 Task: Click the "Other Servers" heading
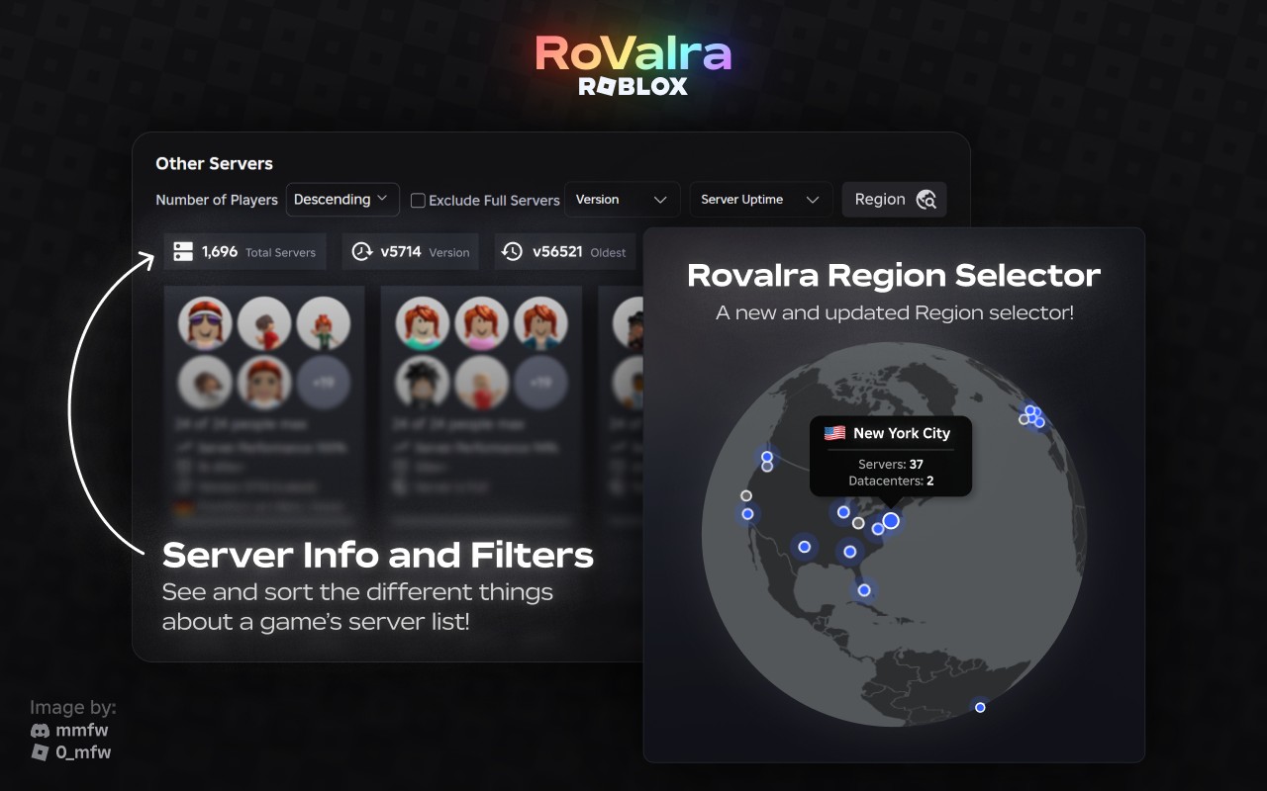tap(214, 164)
